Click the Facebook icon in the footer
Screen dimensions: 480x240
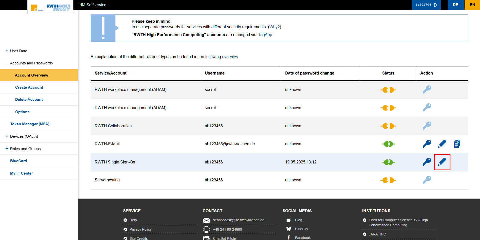[289, 238]
